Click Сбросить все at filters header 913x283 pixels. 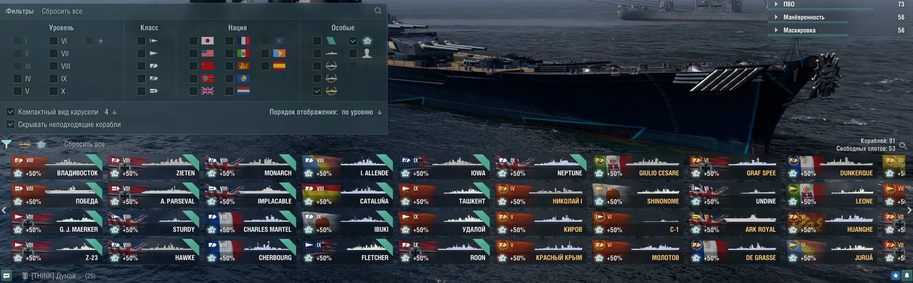coord(62,11)
